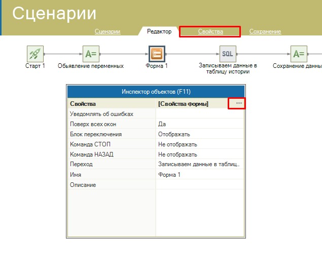
Task: Select the Сохранение данных A= block icon
Action: pos(299,54)
